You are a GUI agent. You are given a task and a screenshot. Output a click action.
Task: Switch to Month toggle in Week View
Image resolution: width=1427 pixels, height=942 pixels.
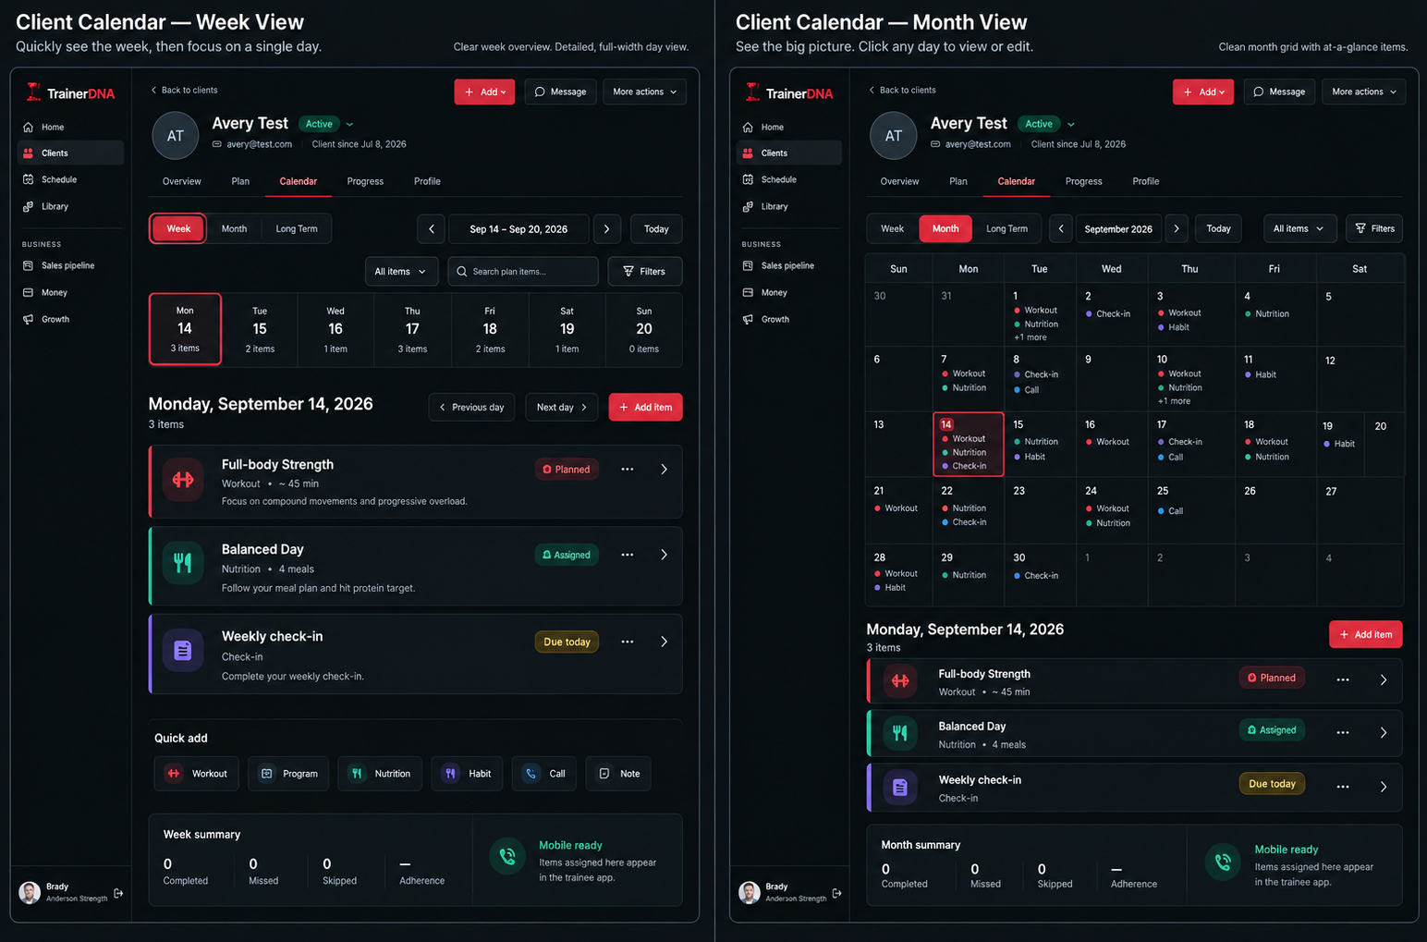click(x=234, y=229)
